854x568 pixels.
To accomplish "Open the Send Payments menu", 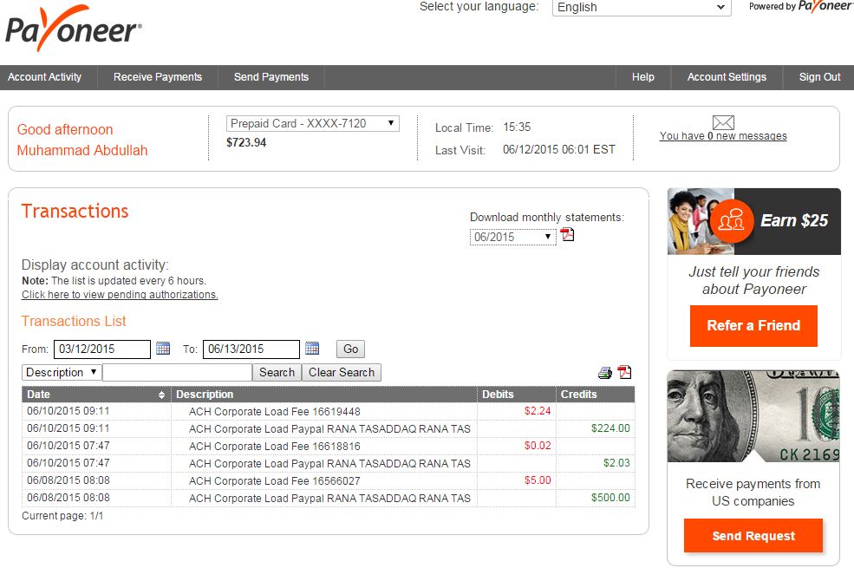I will tap(271, 77).
